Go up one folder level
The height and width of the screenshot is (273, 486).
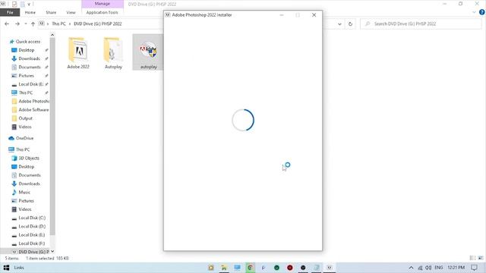pos(33,24)
